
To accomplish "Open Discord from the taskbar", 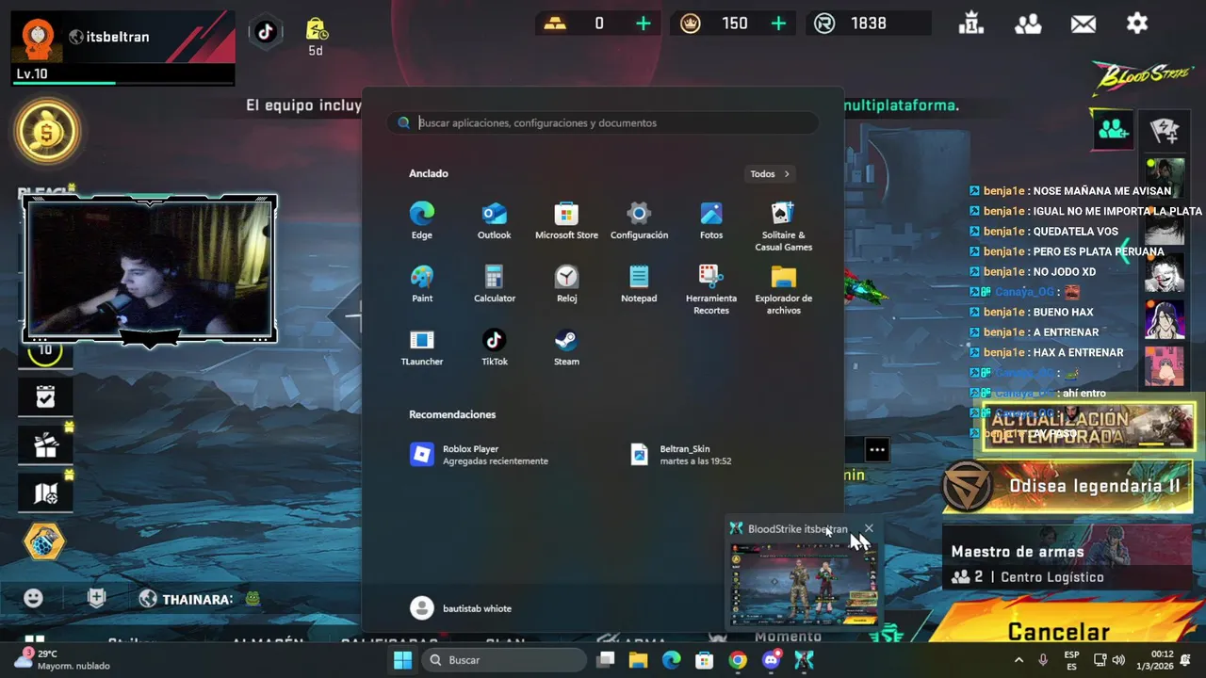I will click(x=771, y=660).
